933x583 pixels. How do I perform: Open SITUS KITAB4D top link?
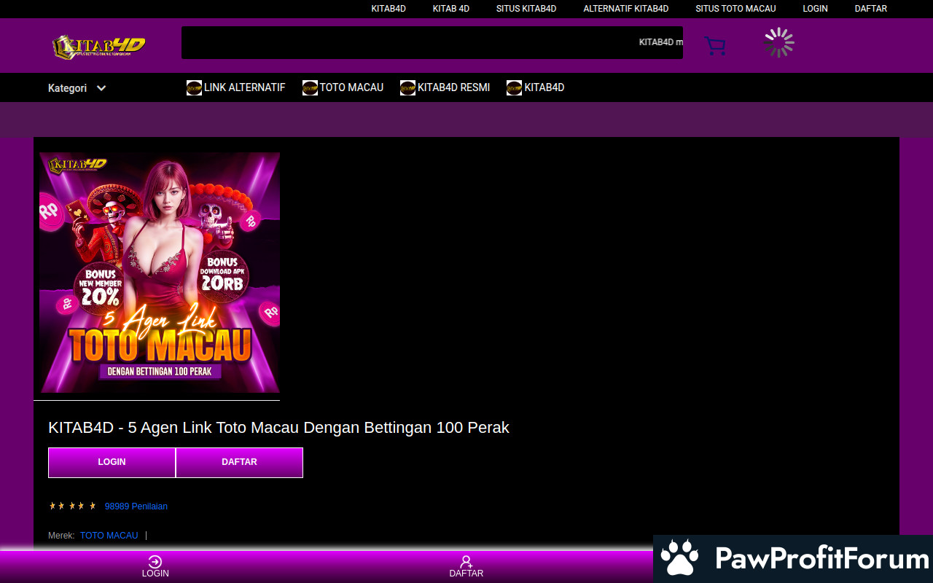pos(526,9)
